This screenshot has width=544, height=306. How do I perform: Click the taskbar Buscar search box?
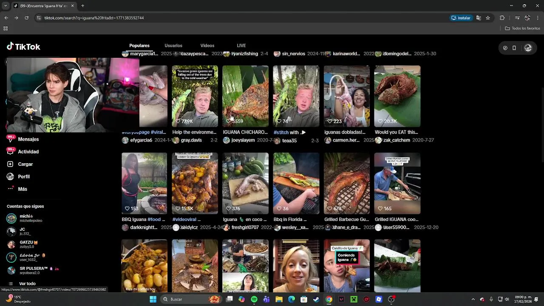[x=190, y=299]
